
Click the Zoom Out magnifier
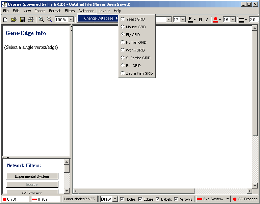[x=49, y=20]
